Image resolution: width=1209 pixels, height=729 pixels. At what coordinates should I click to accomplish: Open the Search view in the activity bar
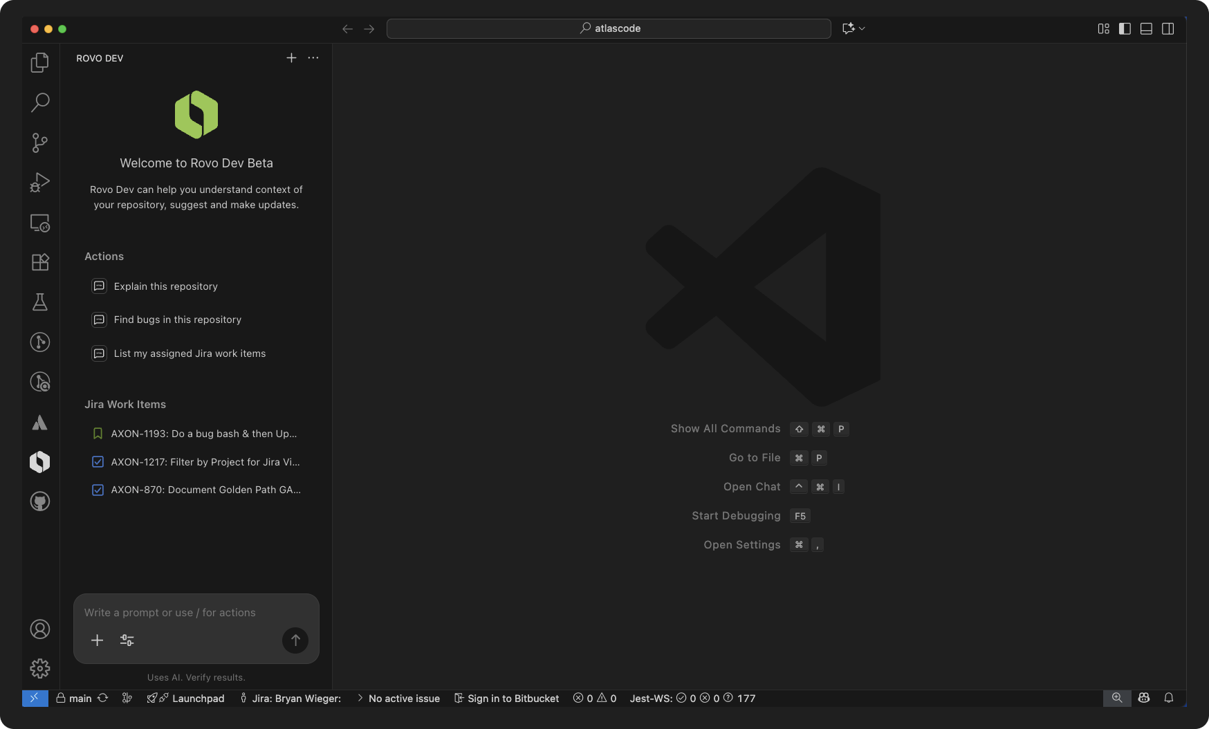click(x=40, y=102)
